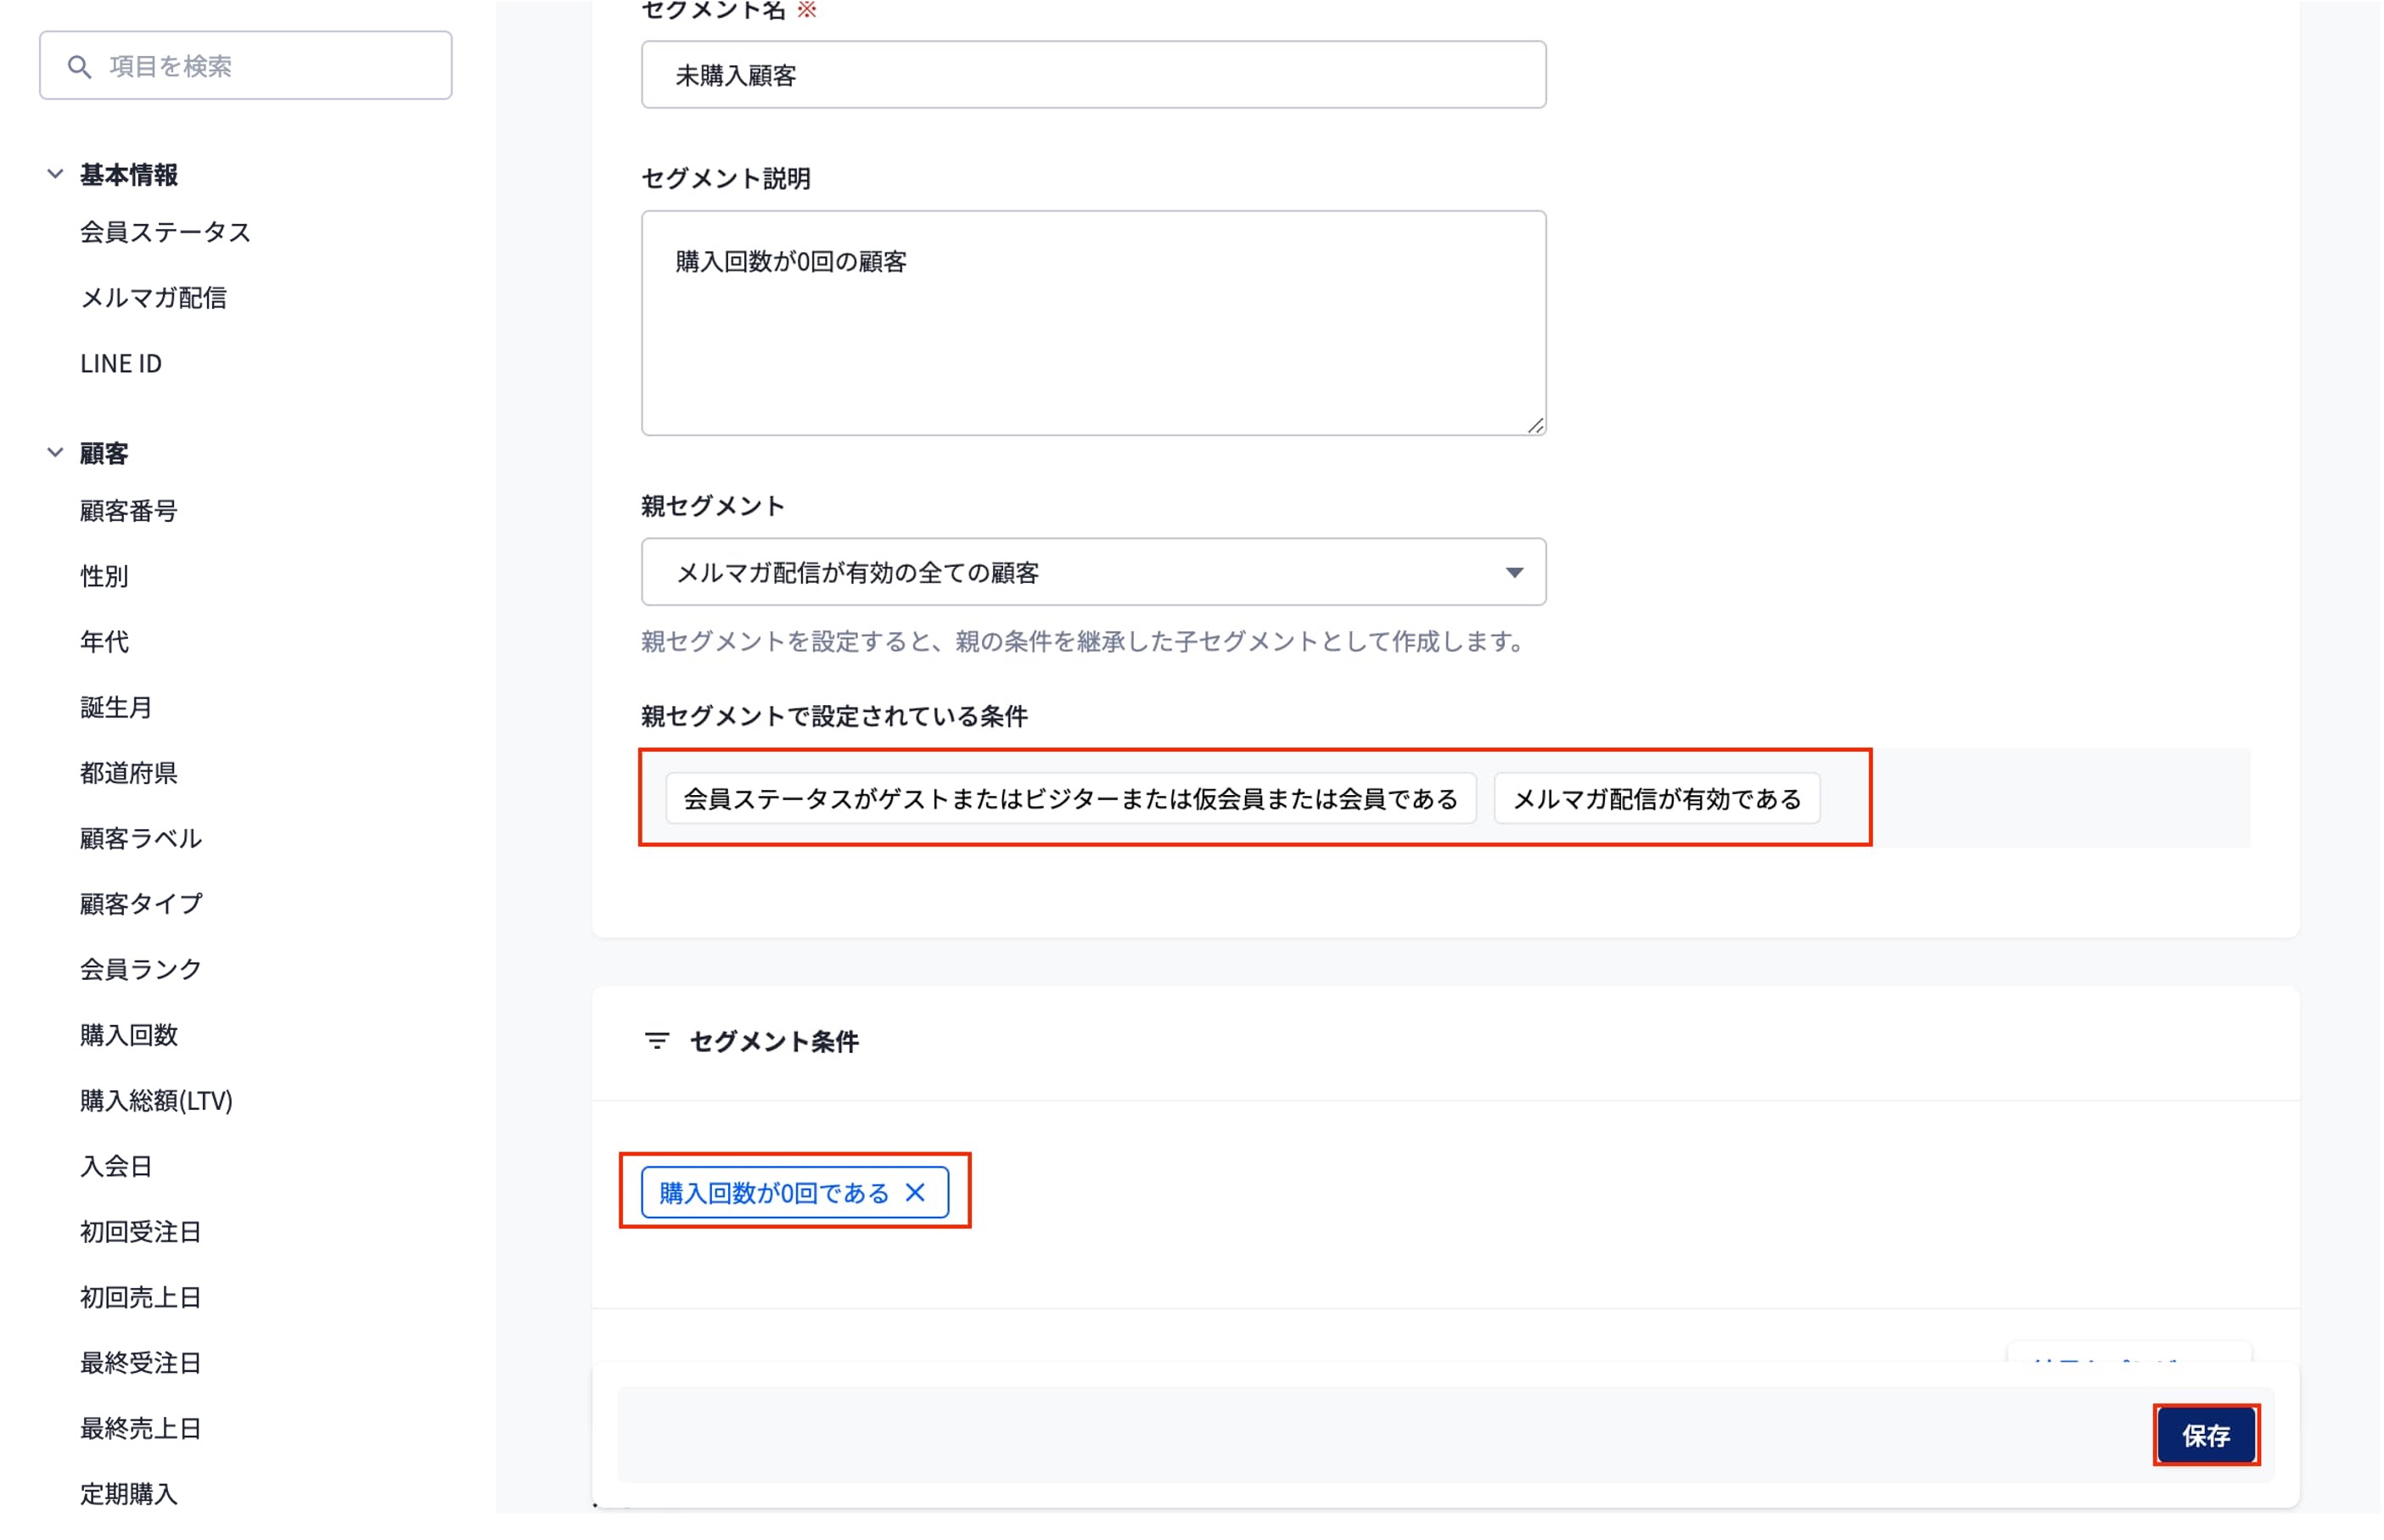2384x1540 pixels.
Task: Choose LINE ID from the sidebar
Action: point(121,364)
